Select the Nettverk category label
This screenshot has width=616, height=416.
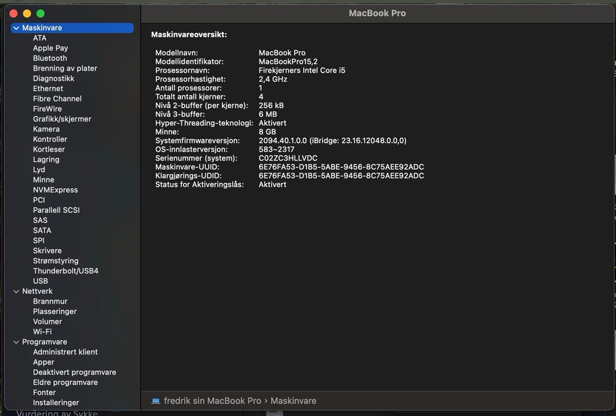[x=37, y=291]
